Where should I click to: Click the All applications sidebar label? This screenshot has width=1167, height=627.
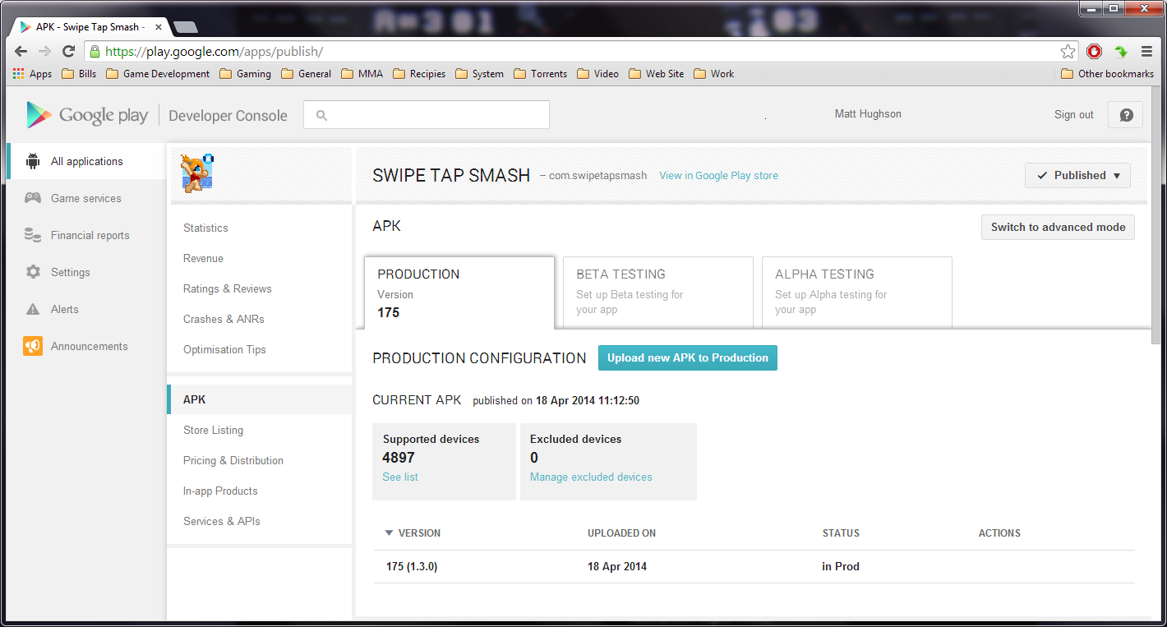click(x=87, y=161)
